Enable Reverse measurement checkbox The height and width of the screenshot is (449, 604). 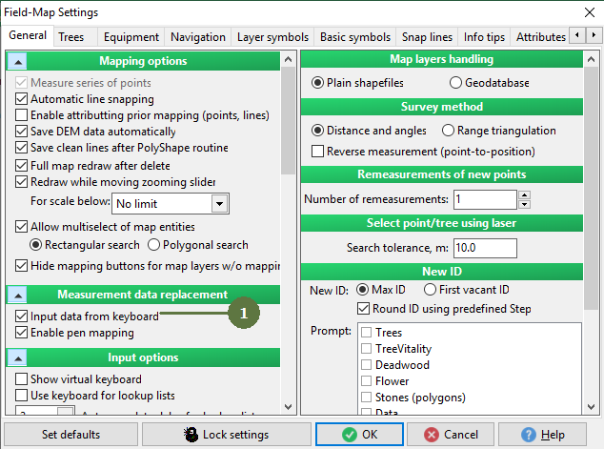coord(317,152)
